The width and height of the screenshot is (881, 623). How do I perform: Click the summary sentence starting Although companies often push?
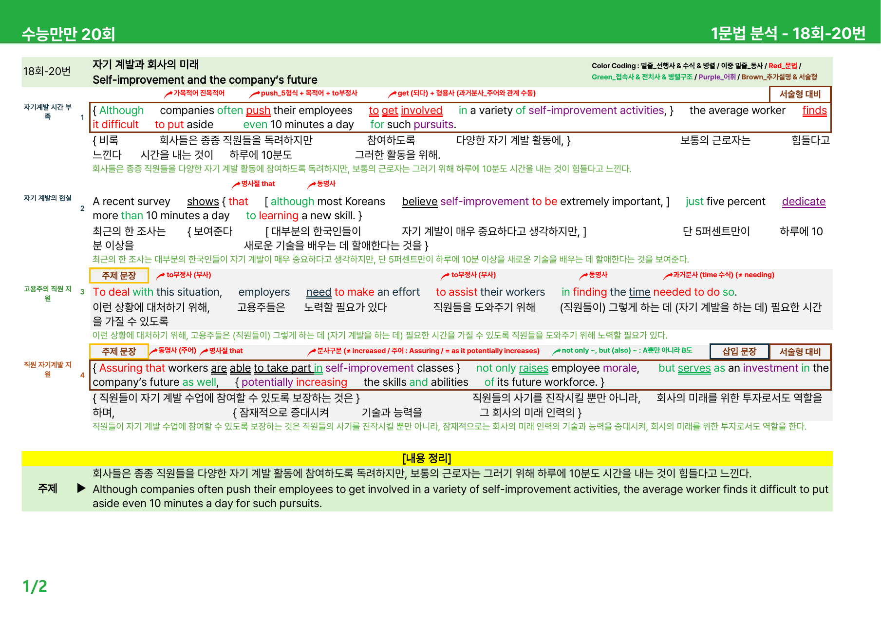pos(460,496)
